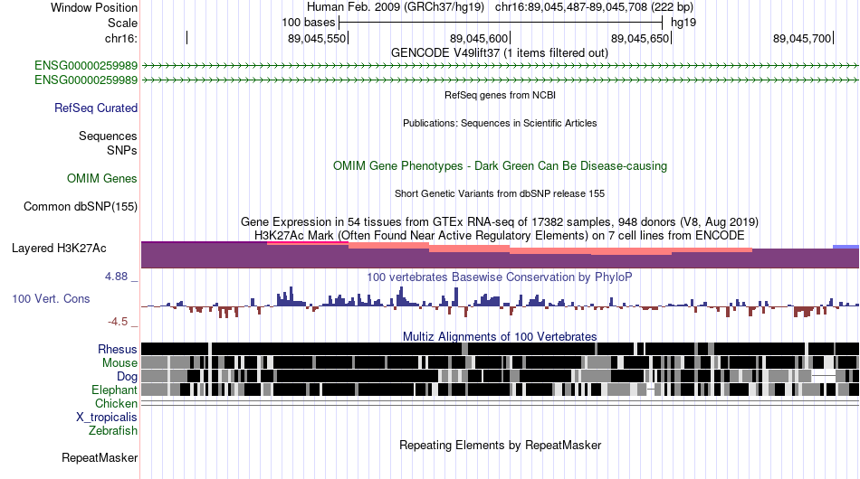
Task: Click the 89,045,550 ruler position
Action: (317, 38)
